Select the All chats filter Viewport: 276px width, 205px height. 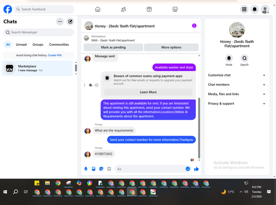coord(8,45)
